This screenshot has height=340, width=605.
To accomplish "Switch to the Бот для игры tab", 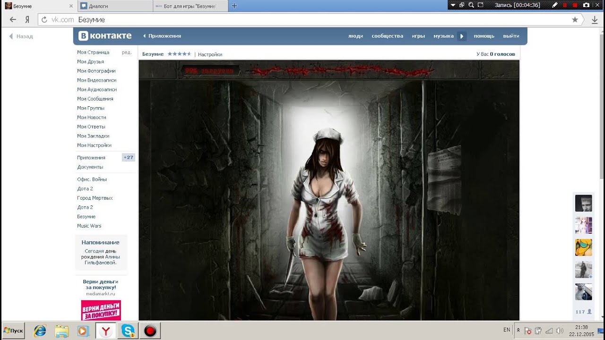I will pyautogui.click(x=190, y=6).
